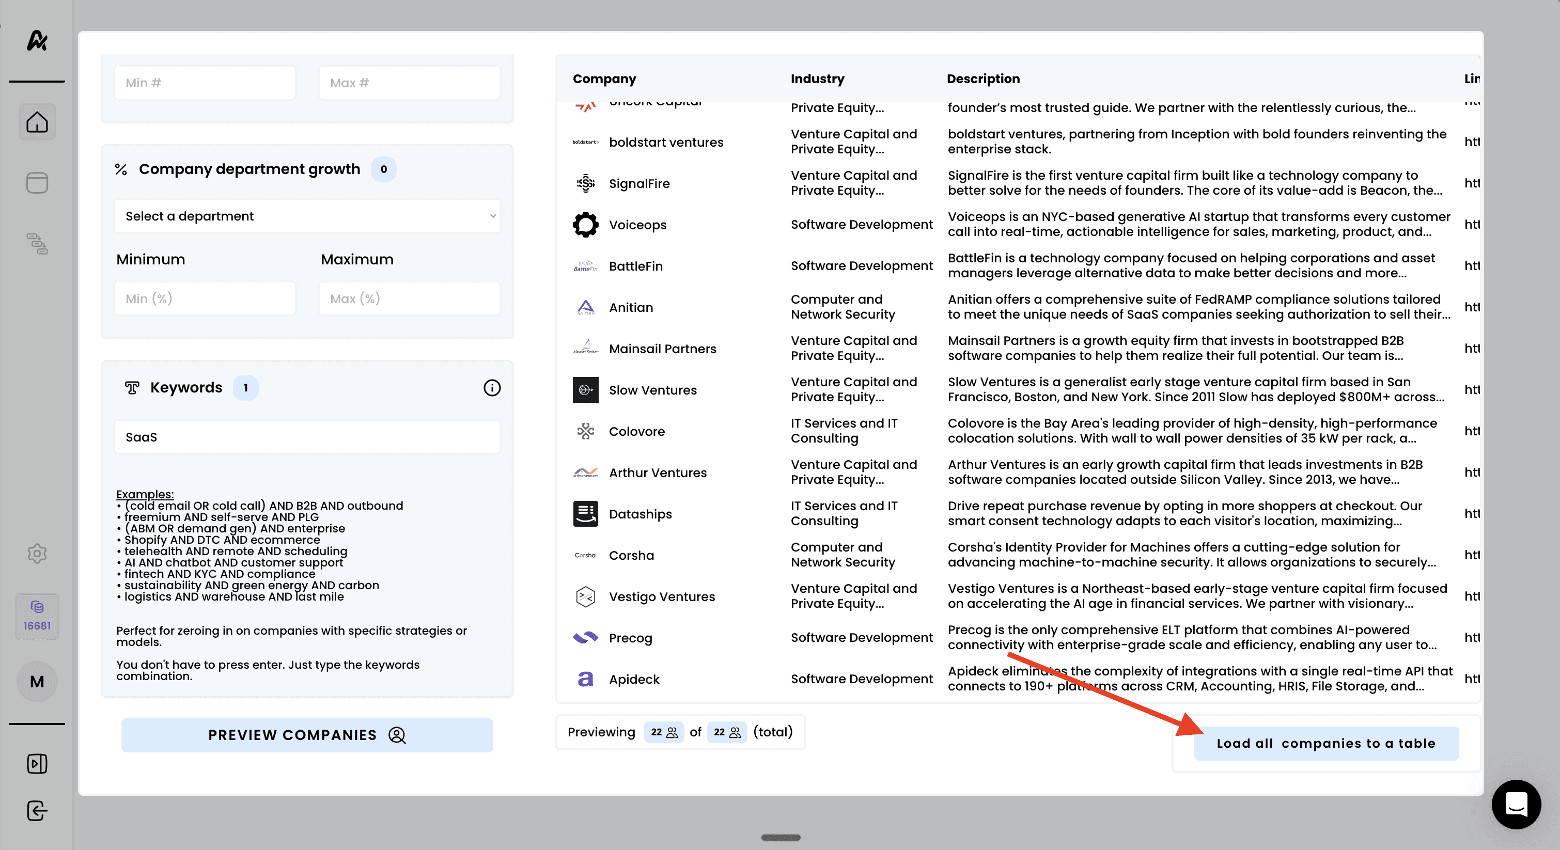Image resolution: width=1560 pixels, height=850 pixels.
Task: Click the sidebar collapse panel icon
Action: [x=37, y=763]
